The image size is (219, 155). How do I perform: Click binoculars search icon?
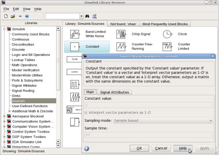(x=87, y=16)
